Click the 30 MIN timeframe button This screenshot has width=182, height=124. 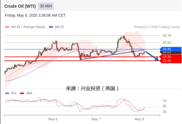[x=46, y=6]
